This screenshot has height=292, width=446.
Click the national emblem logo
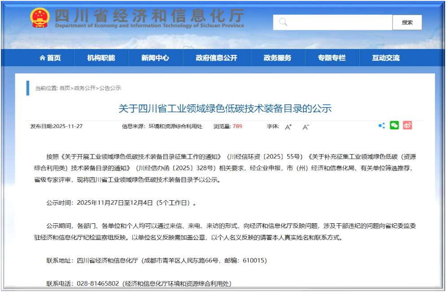pos(39,17)
